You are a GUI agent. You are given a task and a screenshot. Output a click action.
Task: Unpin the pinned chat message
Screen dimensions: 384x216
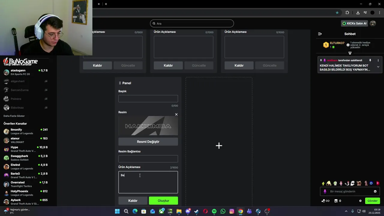click(x=370, y=60)
